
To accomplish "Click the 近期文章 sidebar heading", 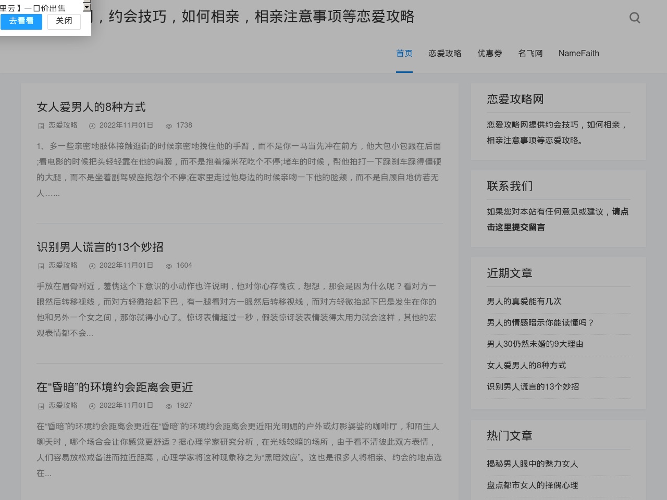I will pyautogui.click(x=510, y=273).
